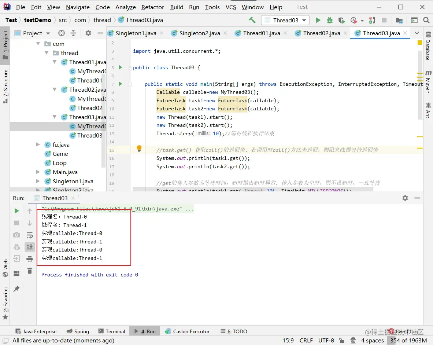Hide the Project tool window
This screenshot has height=345, width=433.
[x=100, y=33]
